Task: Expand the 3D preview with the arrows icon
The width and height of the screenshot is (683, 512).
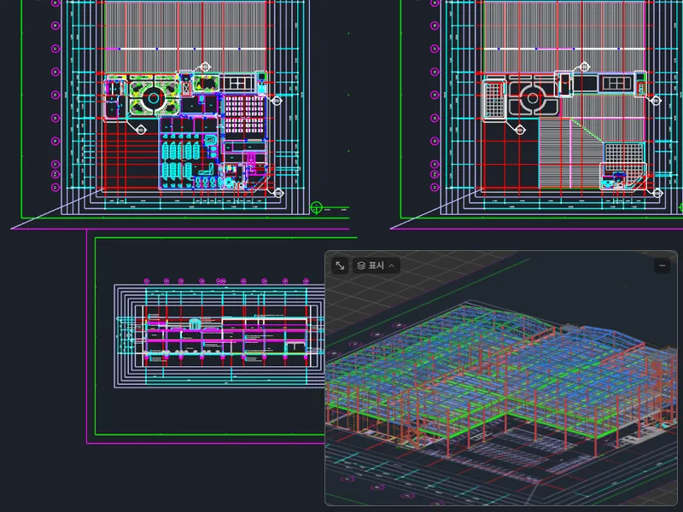Action: click(x=340, y=265)
